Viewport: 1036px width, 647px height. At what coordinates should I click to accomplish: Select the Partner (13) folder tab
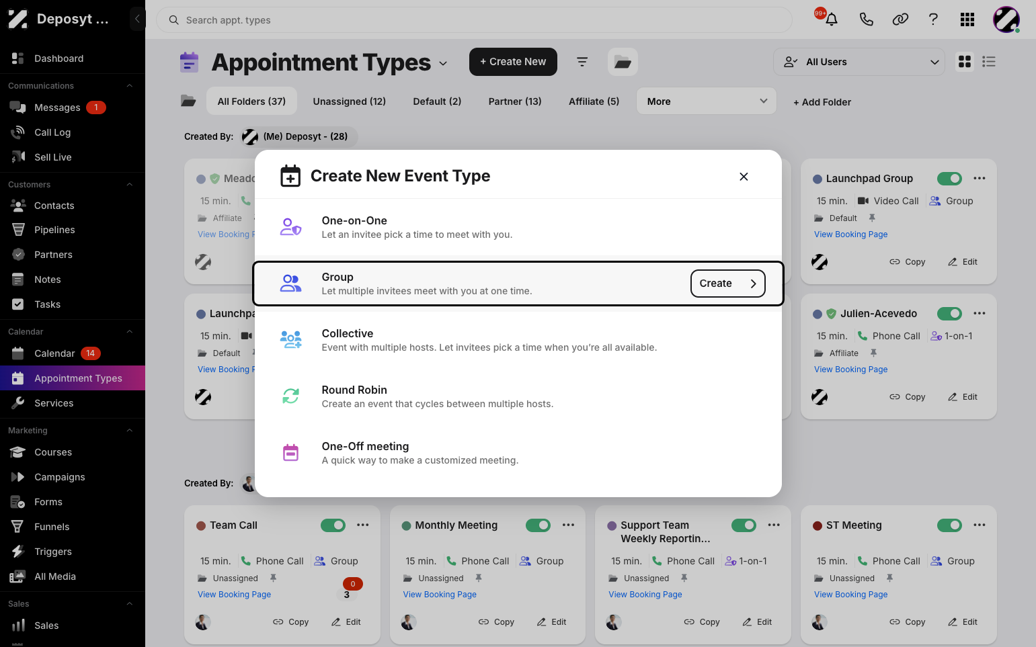click(515, 101)
